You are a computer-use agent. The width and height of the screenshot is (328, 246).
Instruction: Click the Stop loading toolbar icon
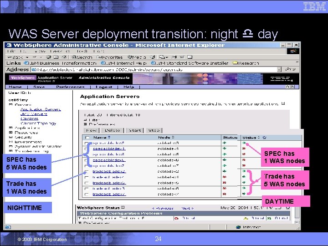tap(49, 57)
